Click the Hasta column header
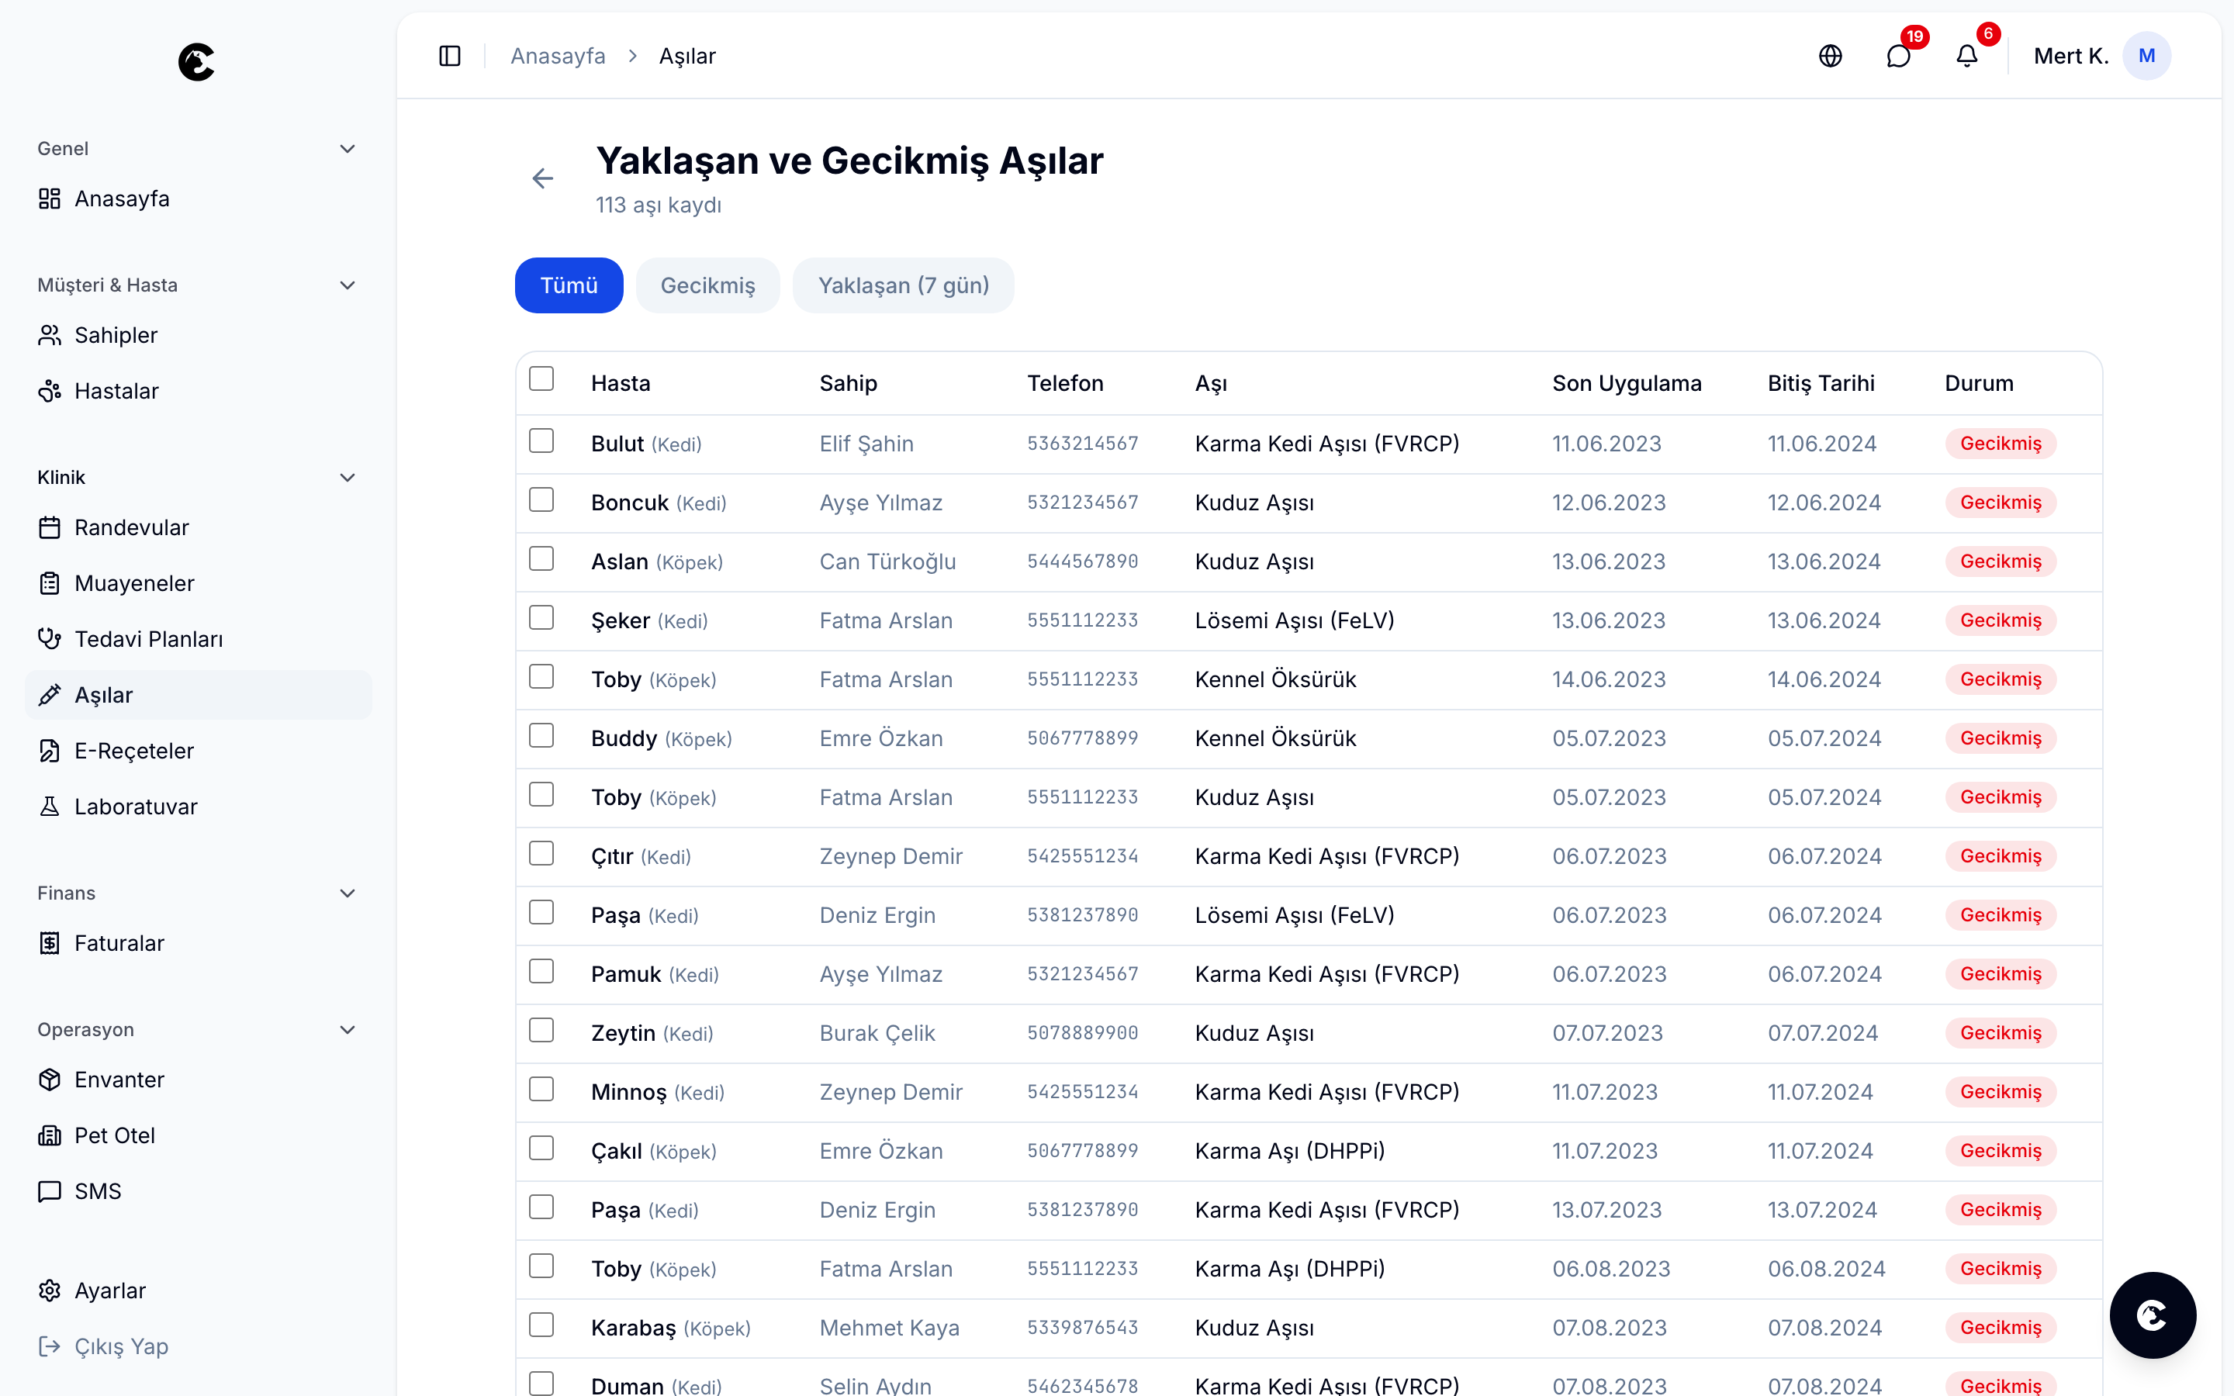 pos(621,383)
